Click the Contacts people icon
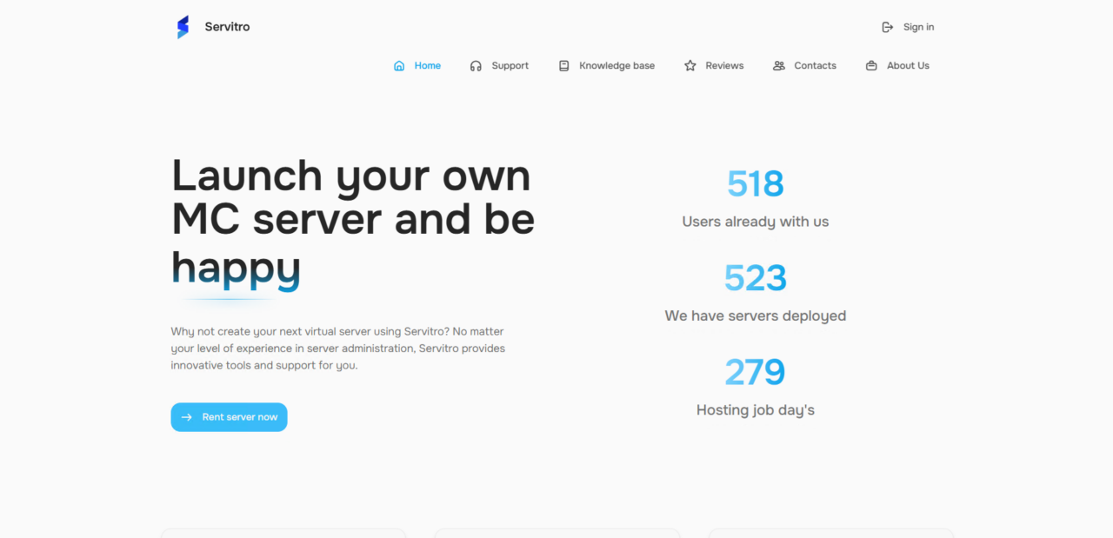The height and width of the screenshot is (538, 1113). point(779,66)
